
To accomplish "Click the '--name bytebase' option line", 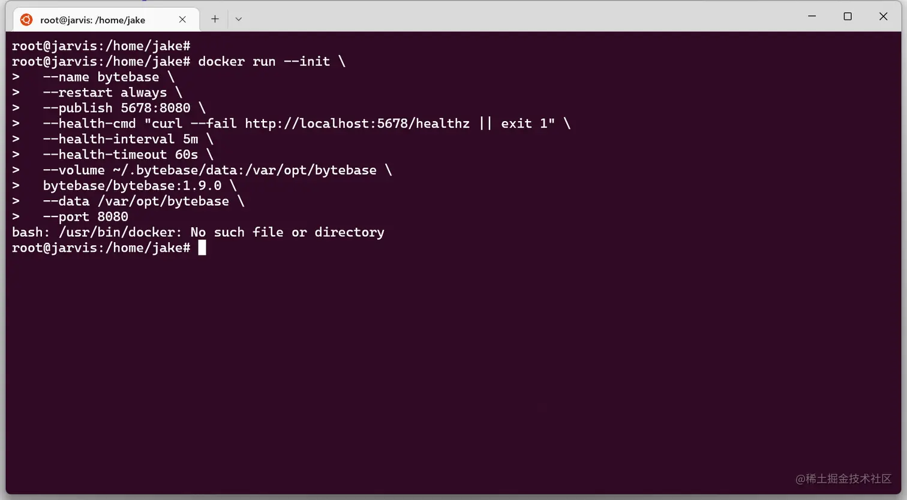I will 101,77.
